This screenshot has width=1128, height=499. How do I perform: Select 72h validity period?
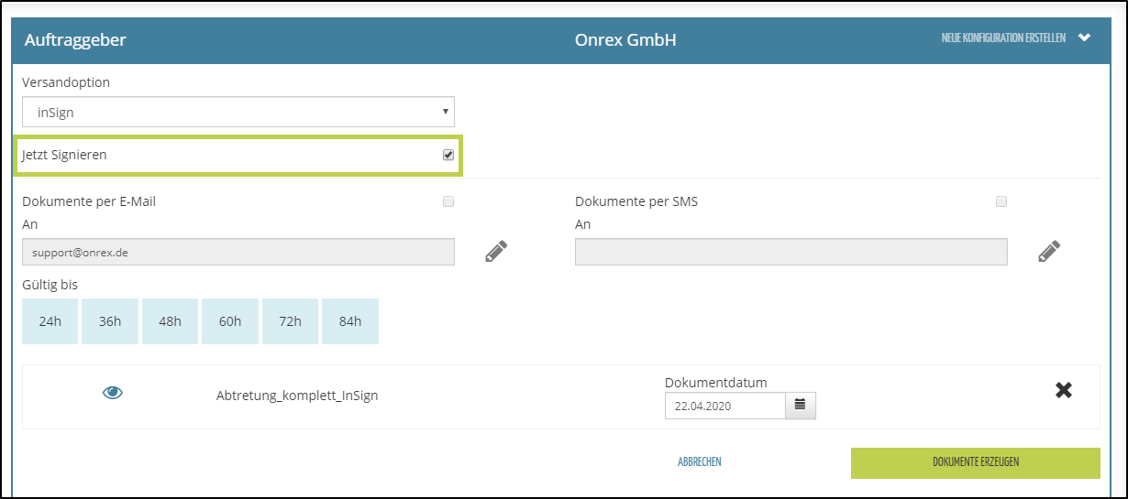pyautogui.click(x=290, y=321)
